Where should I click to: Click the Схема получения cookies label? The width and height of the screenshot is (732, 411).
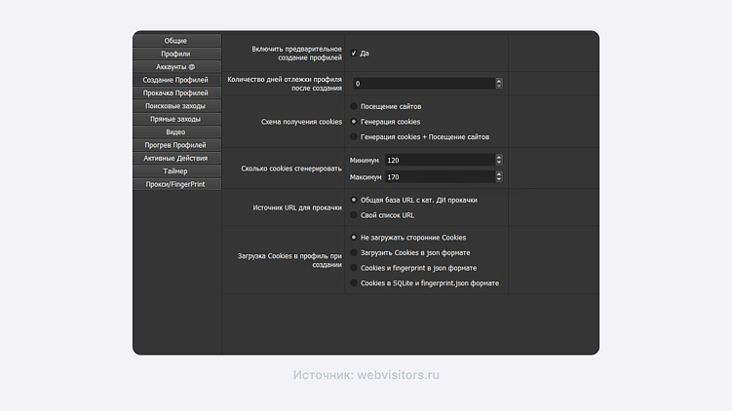click(x=301, y=122)
